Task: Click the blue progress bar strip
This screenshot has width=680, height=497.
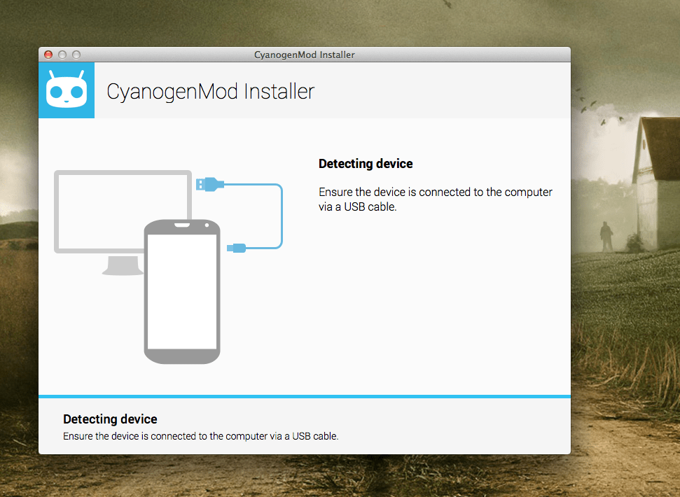Action: pyautogui.click(x=305, y=396)
